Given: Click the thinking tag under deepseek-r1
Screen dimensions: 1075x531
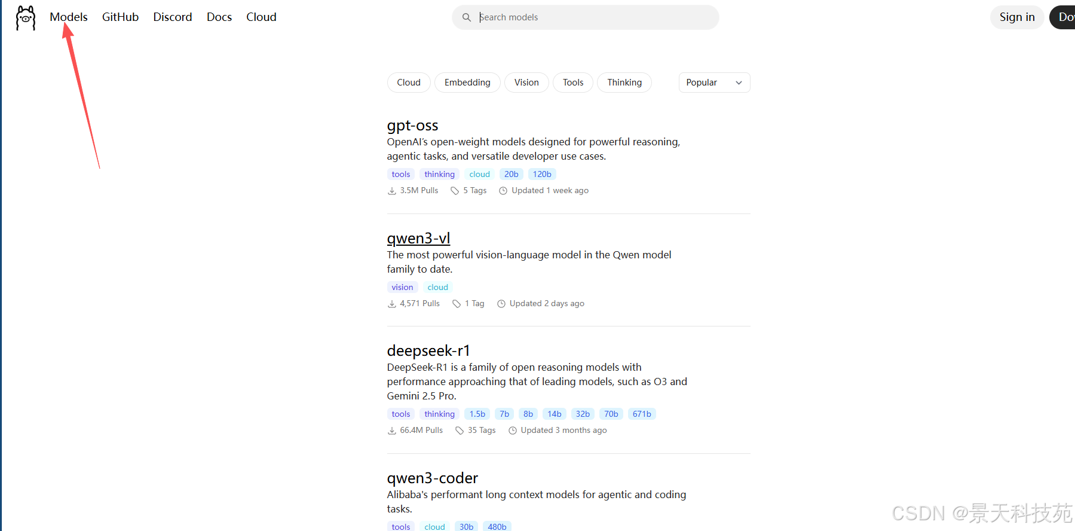Looking at the screenshot, I should 439,414.
